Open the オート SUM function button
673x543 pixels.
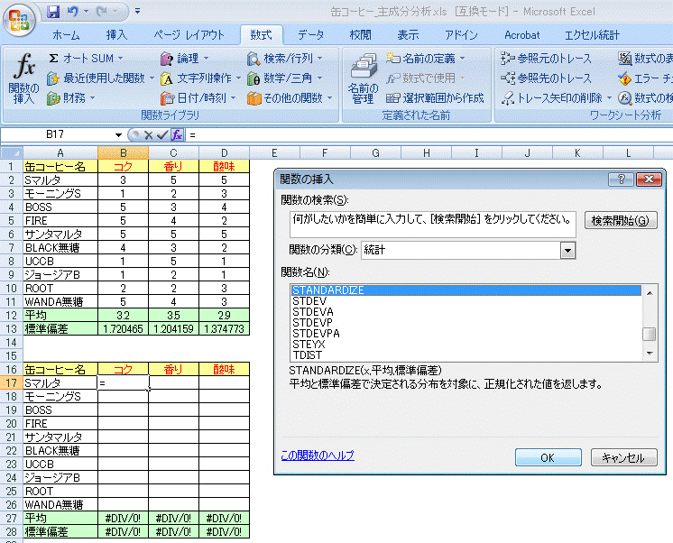coord(88,58)
